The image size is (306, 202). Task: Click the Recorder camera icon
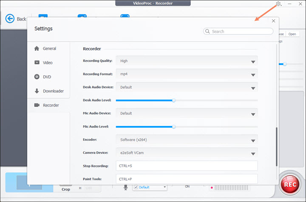tap(37, 105)
